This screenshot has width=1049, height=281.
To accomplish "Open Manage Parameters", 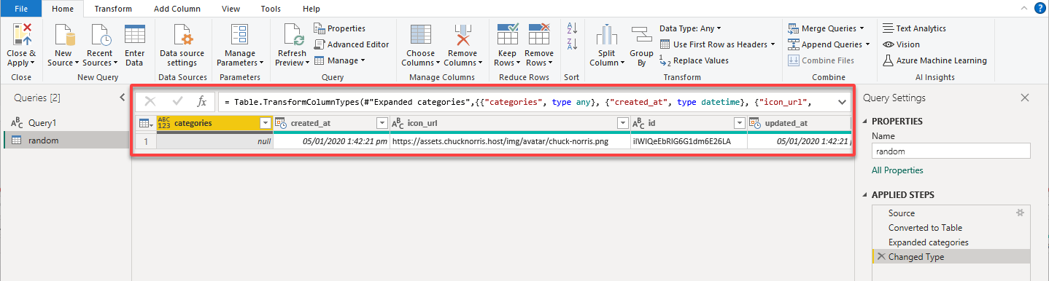I will click(x=240, y=45).
